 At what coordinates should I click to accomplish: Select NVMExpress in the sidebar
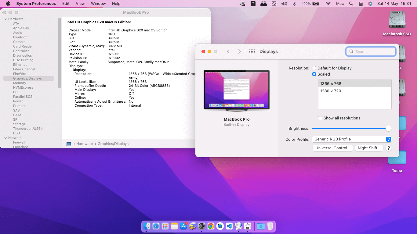click(x=23, y=87)
